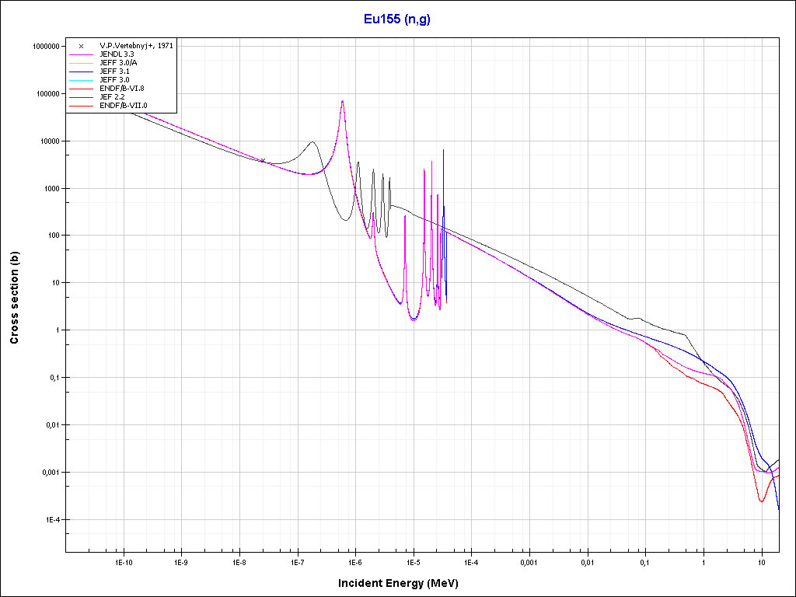Image resolution: width=796 pixels, height=597 pixels.
Task: Click the orange JEFF 3.0/A legend line
Action: click(x=82, y=63)
